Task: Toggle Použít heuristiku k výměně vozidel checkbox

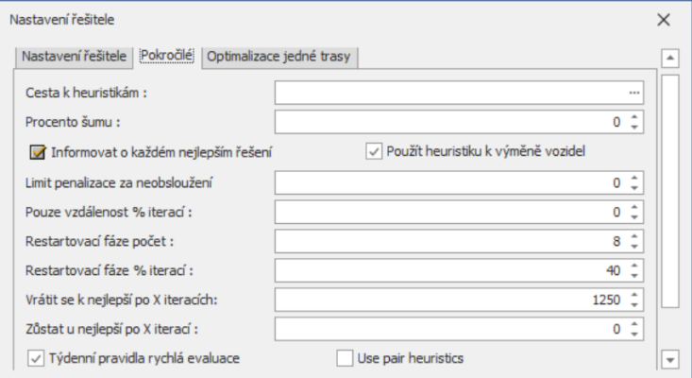Action: coord(374,151)
